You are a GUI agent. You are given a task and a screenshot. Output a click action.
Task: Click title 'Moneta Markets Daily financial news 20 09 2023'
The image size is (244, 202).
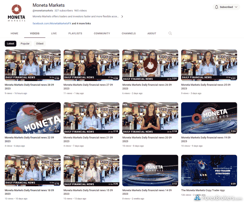pos(147,139)
